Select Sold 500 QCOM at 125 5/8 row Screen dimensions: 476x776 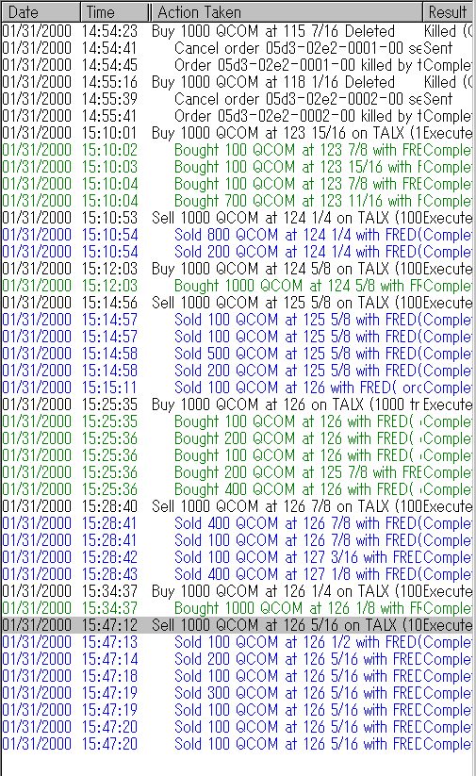click(x=238, y=354)
